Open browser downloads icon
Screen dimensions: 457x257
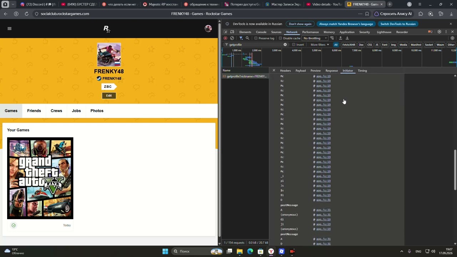(451, 14)
